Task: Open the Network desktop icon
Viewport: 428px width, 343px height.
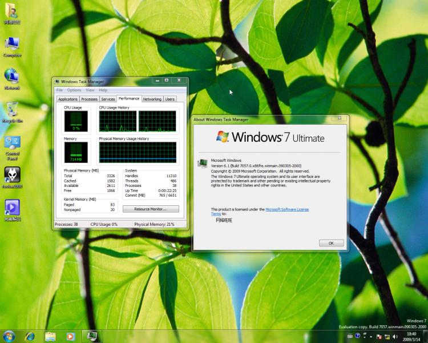Action: click(12, 79)
